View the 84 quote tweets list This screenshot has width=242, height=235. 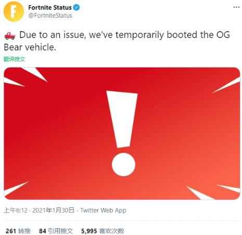(56, 231)
